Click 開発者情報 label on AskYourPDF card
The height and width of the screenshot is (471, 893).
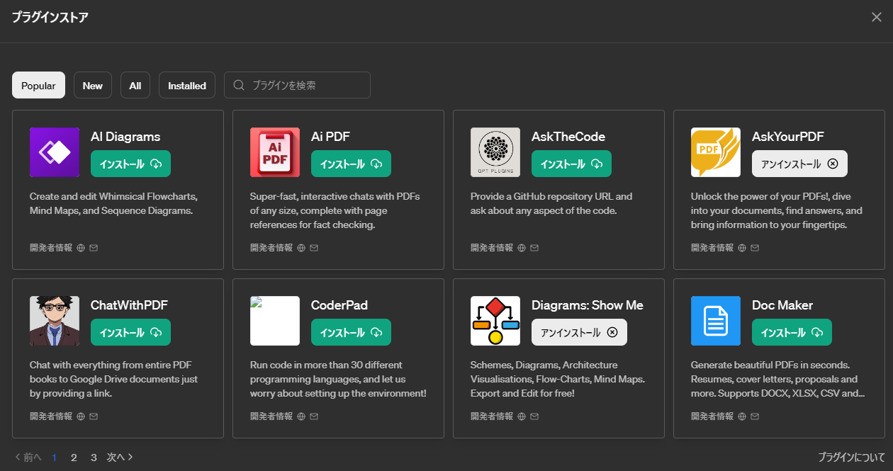(x=712, y=248)
